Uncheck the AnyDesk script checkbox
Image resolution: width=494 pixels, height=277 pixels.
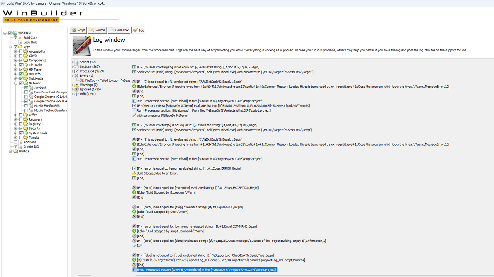(x=26, y=88)
